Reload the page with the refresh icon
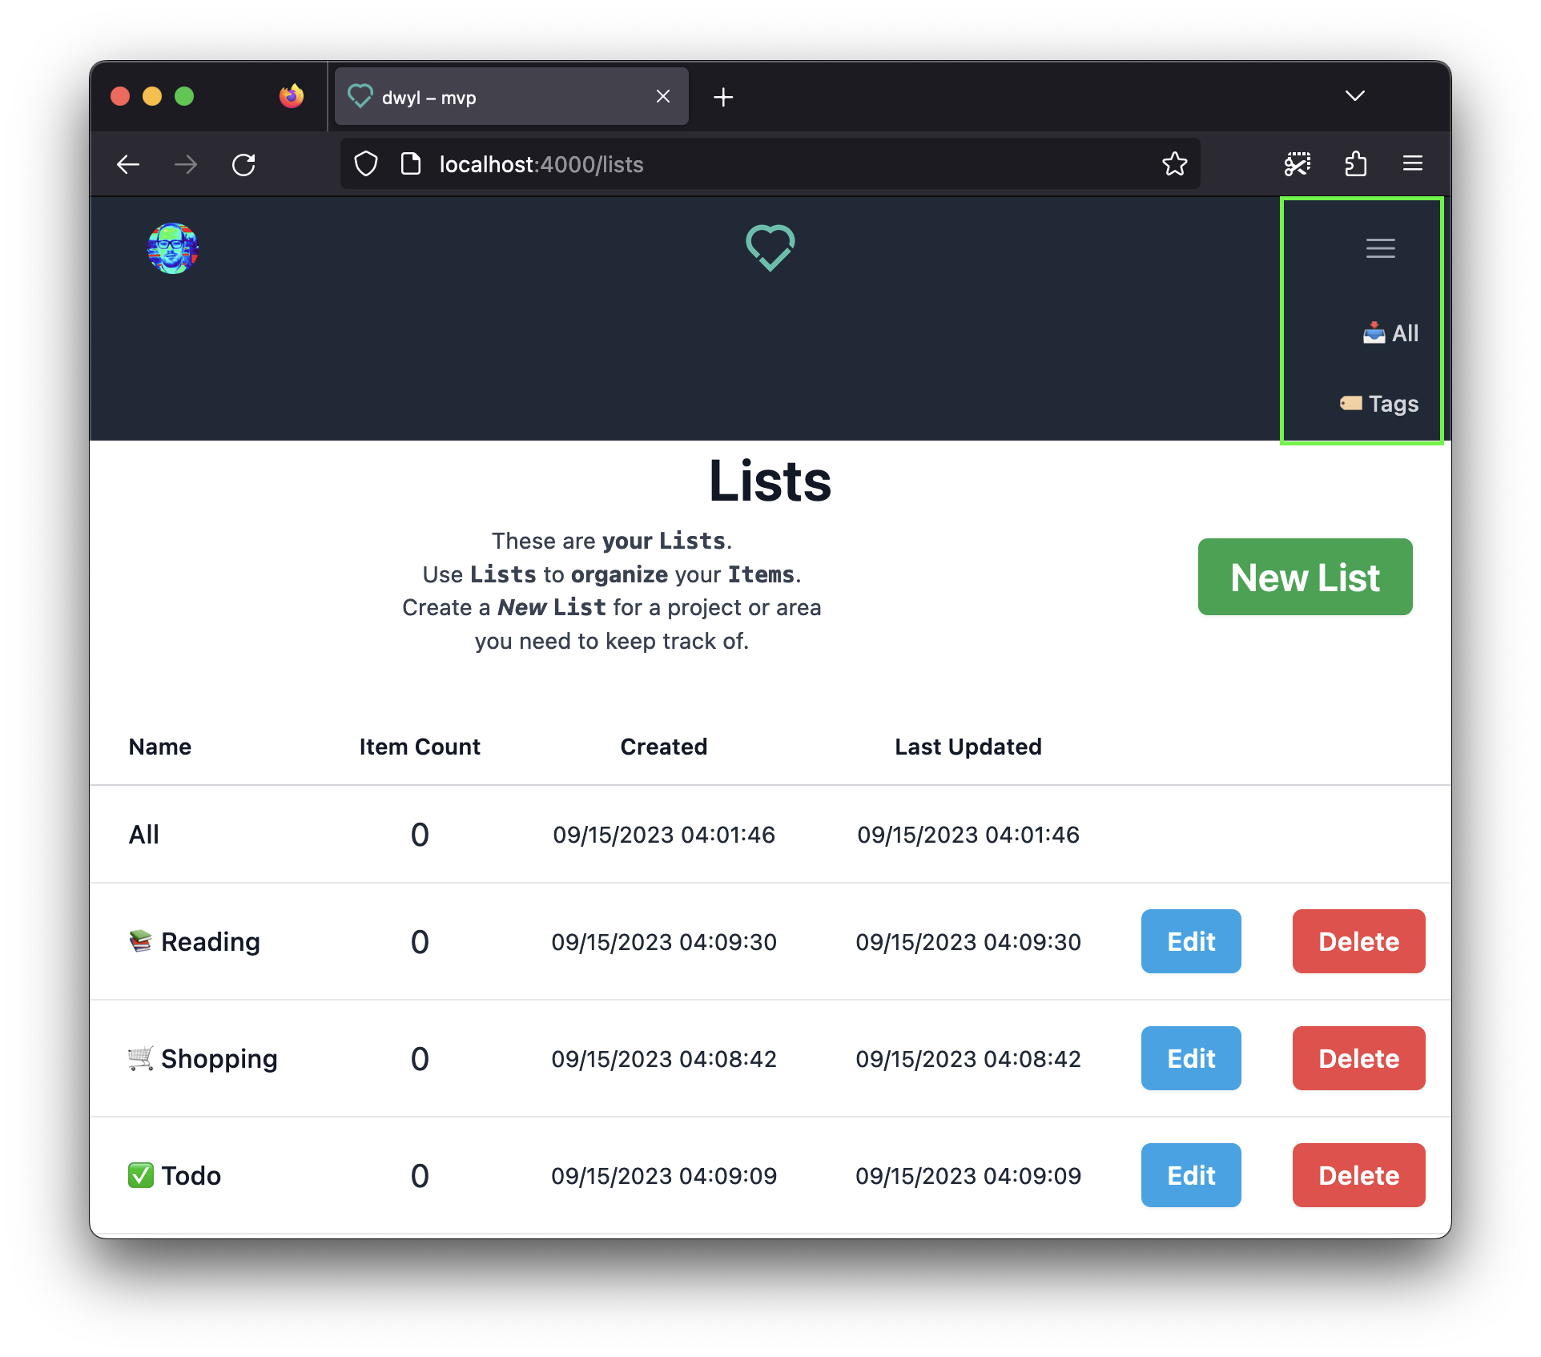This screenshot has width=1541, height=1357. pyautogui.click(x=245, y=163)
